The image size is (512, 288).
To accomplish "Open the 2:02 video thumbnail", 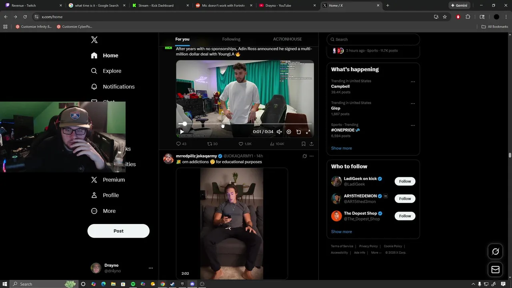I will tap(232, 224).
